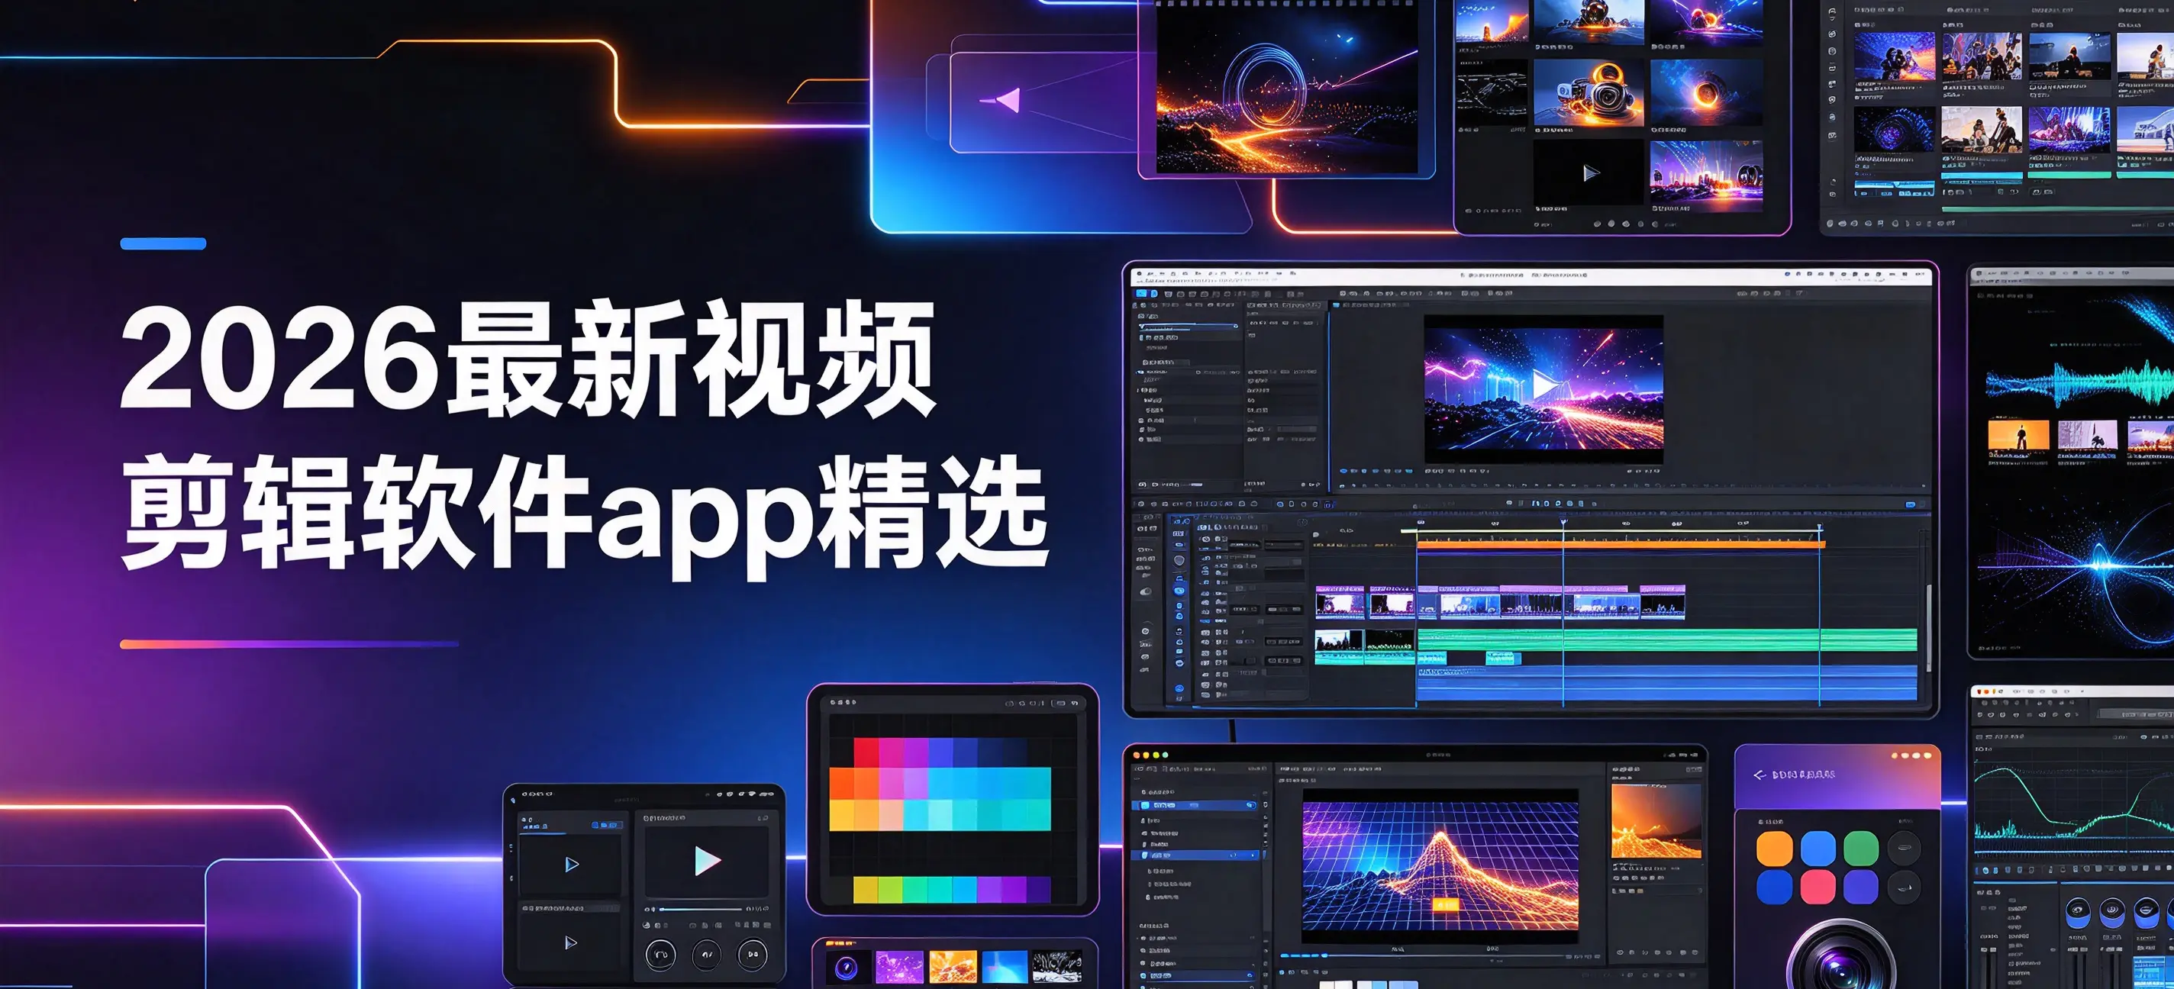The width and height of the screenshot is (2174, 989).
Task: Open the blue lens icon thumbnail in the bottom strip
Action: [846, 967]
